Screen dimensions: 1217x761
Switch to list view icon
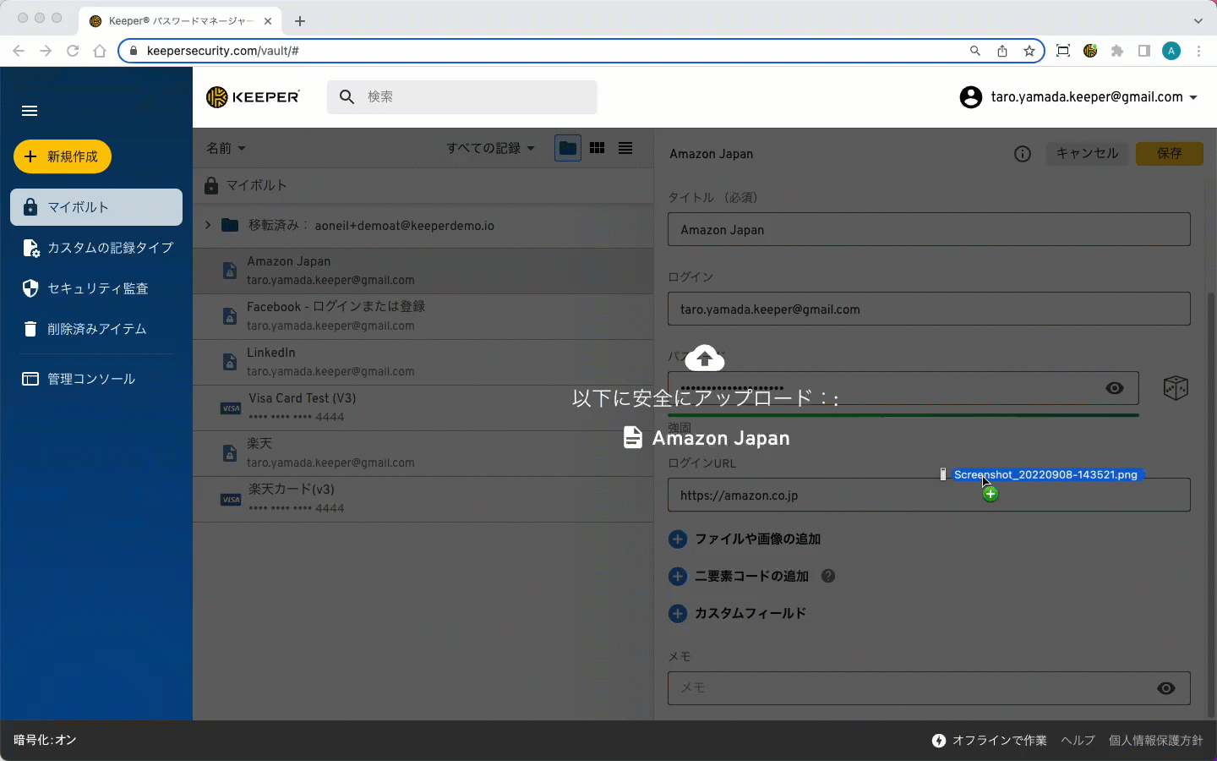625,148
